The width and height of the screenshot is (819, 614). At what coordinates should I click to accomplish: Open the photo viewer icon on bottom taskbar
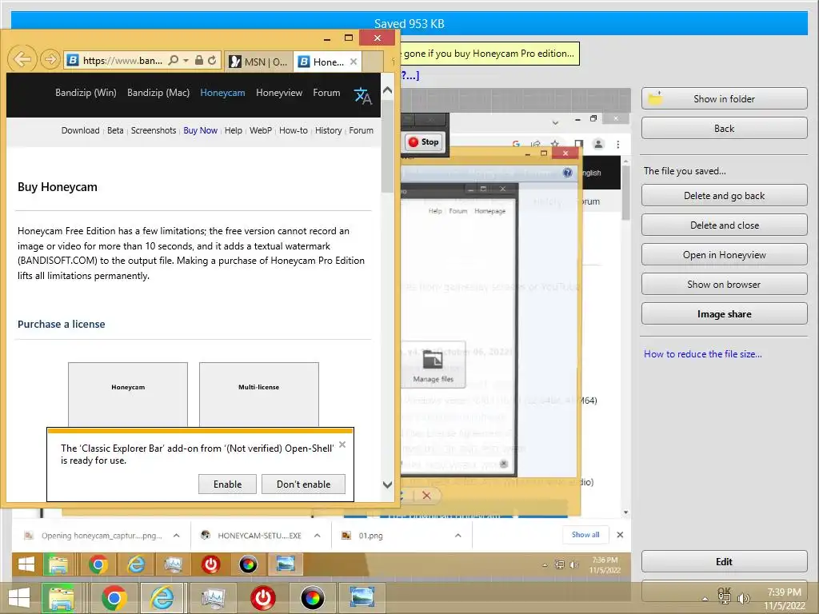(x=362, y=598)
